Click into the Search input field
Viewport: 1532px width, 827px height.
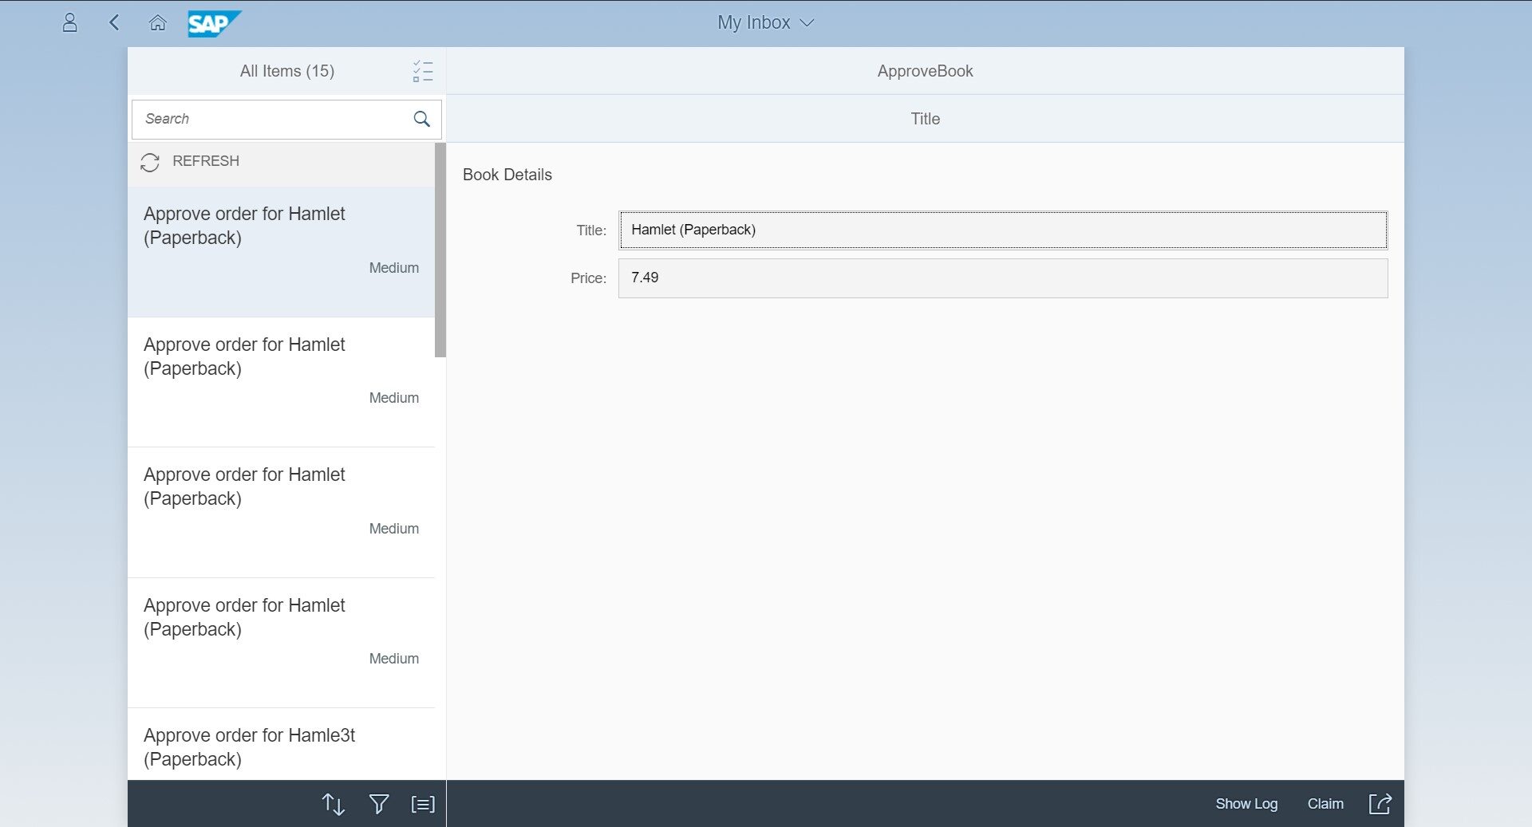tap(271, 119)
